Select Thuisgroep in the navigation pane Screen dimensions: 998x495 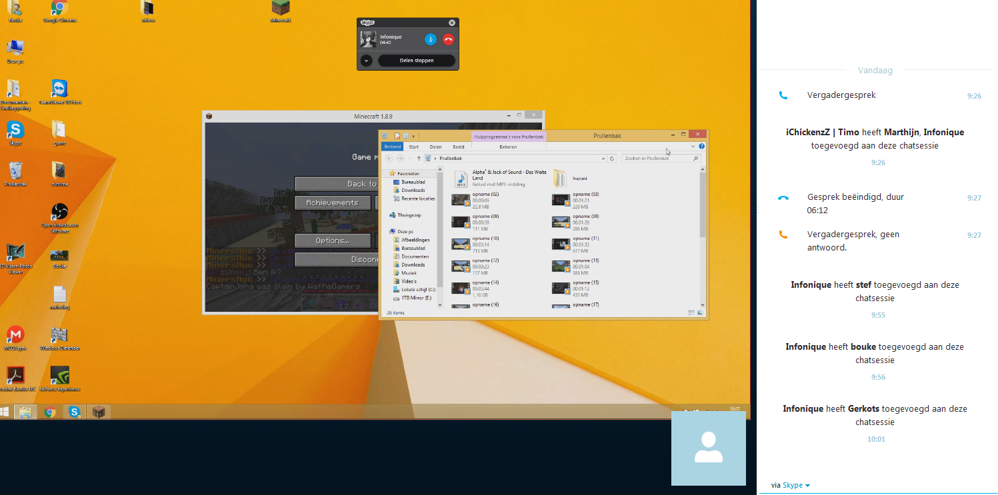point(405,215)
